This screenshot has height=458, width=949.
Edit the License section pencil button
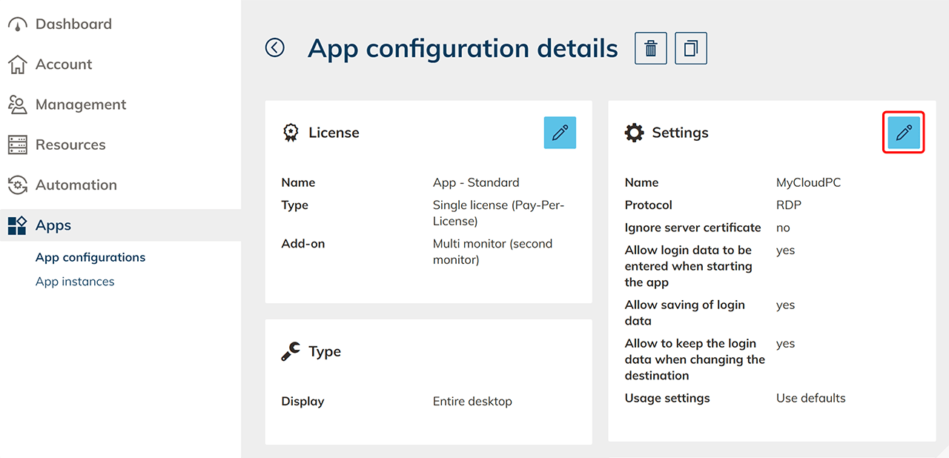pyautogui.click(x=560, y=133)
